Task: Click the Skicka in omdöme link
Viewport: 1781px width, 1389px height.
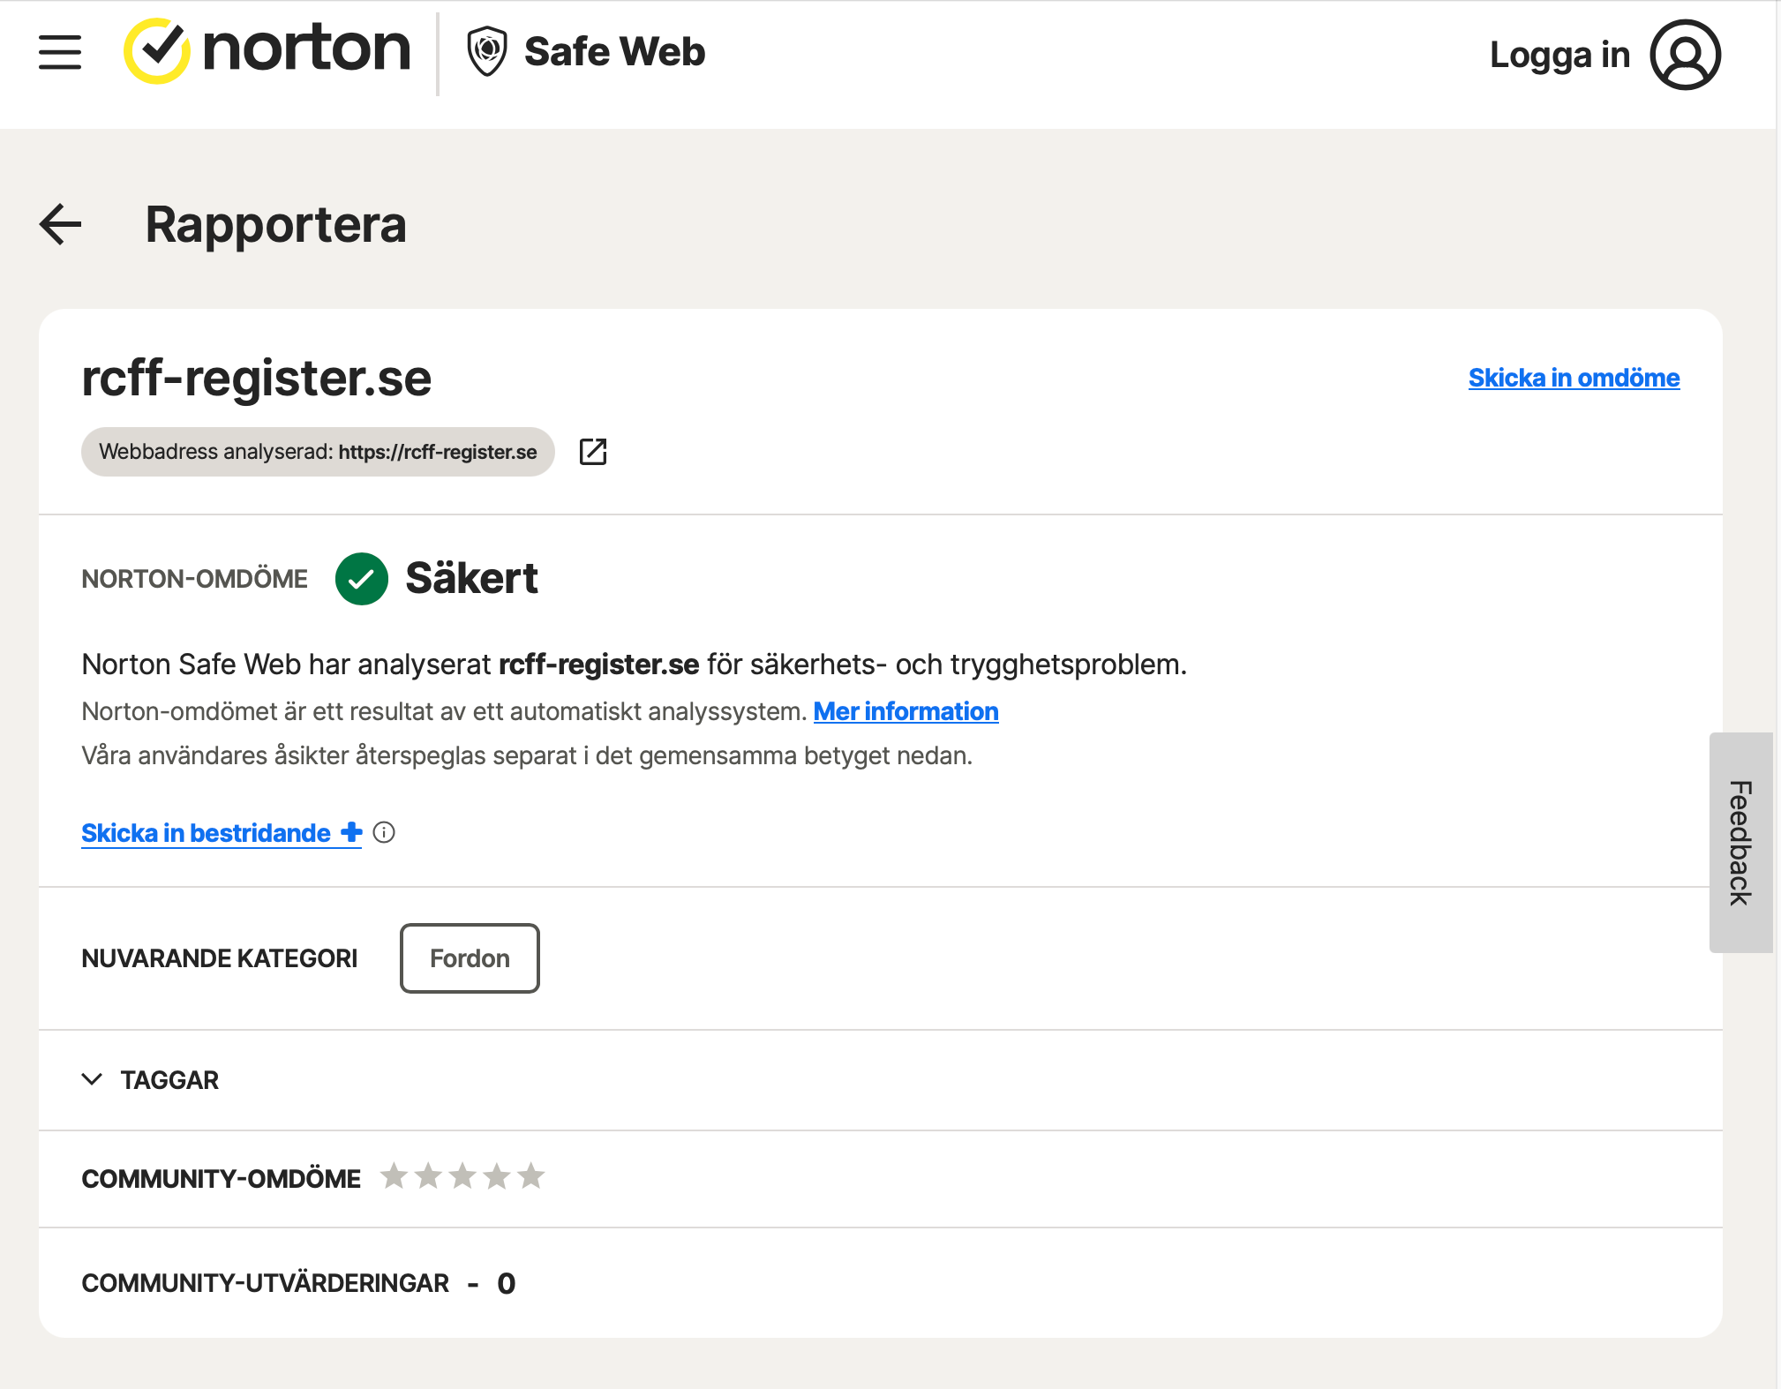Action: pyautogui.click(x=1574, y=378)
